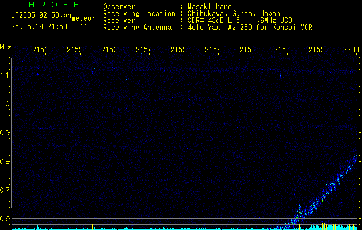
Task: Click the 'meteor' label
Action: coord(83,18)
